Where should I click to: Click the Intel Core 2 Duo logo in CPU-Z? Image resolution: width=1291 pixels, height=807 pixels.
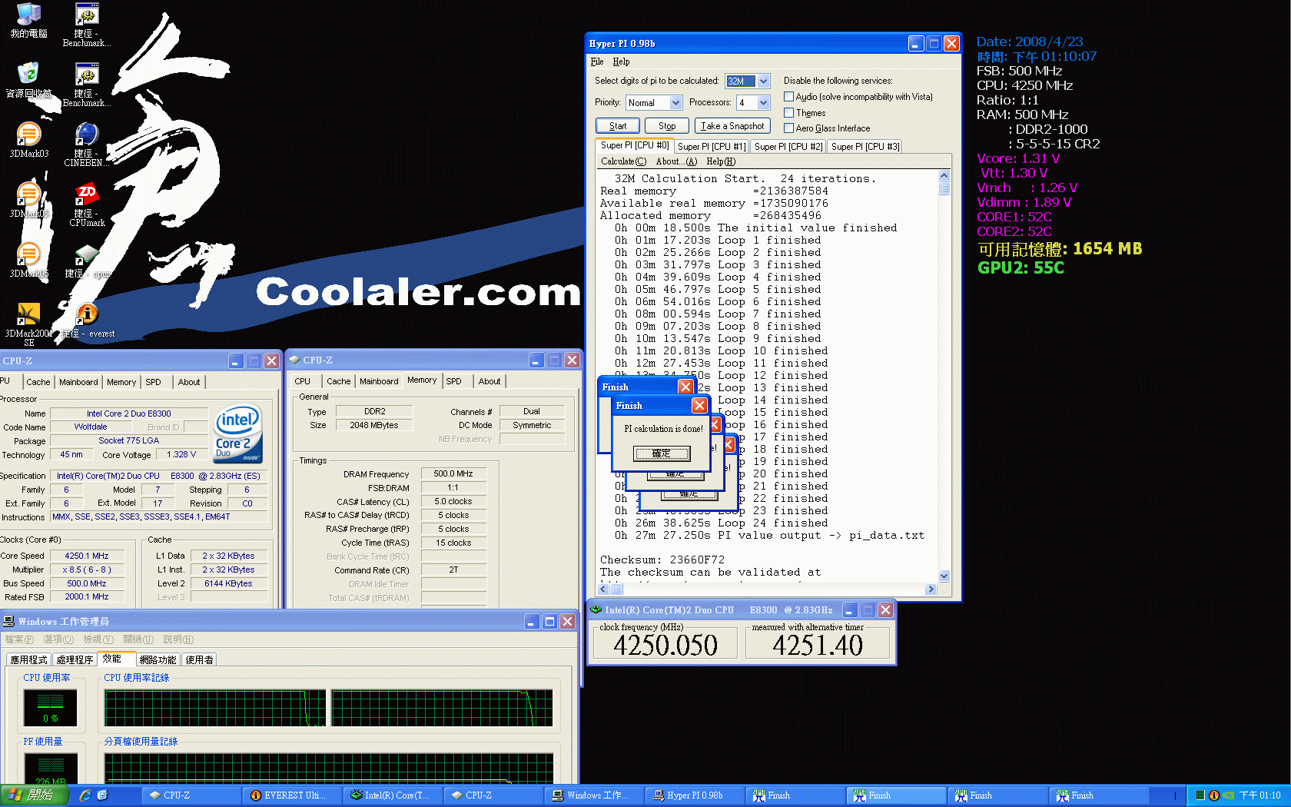pyautogui.click(x=238, y=434)
